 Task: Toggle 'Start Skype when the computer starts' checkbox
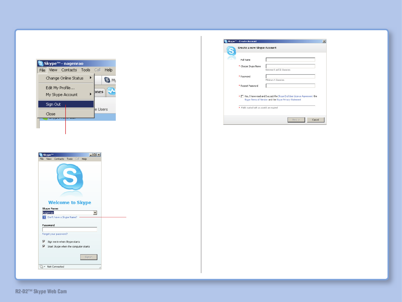point(44,246)
